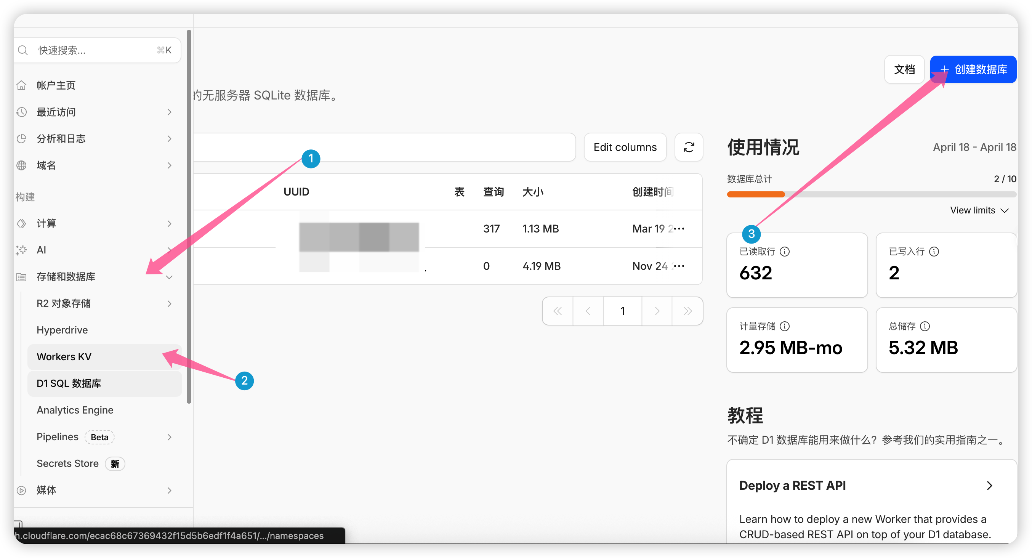Select D1 SQL 数据库 menu item
Image resolution: width=1032 pixels, height=558 pixels.
(x=69, y=383)
